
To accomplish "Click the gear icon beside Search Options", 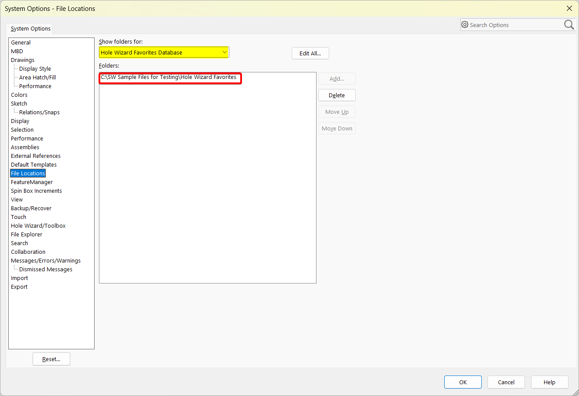I will (x=465, y=25).
